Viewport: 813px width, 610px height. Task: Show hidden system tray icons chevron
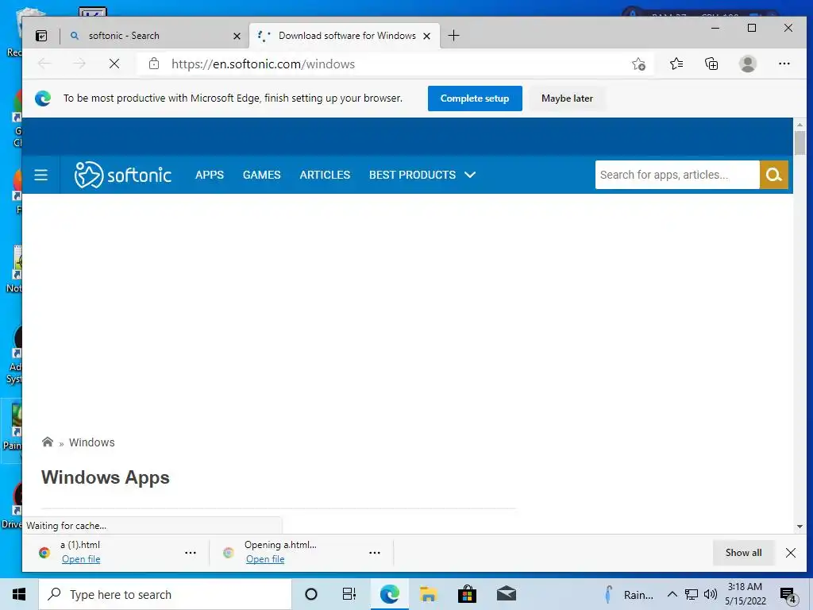pos(672,594)
